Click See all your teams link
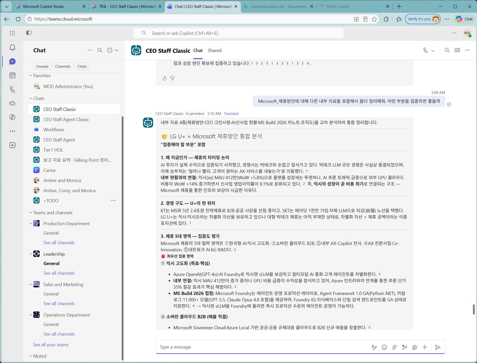Screen dimensions: 477x363 tap(51, 345)
